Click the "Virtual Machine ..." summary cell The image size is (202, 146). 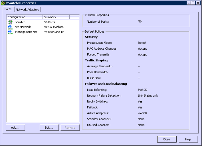coord(56,27)
